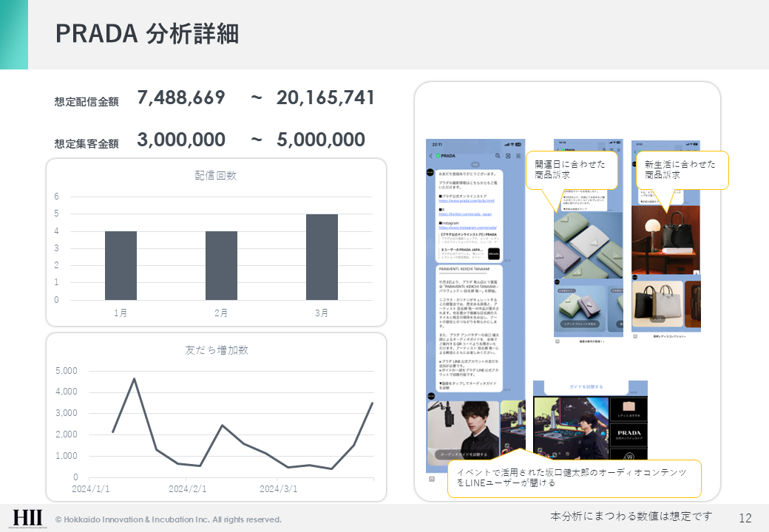769x532 pixels.
Task: Click the 本分析にまつわる数値は想定です note
Action: 631,516
